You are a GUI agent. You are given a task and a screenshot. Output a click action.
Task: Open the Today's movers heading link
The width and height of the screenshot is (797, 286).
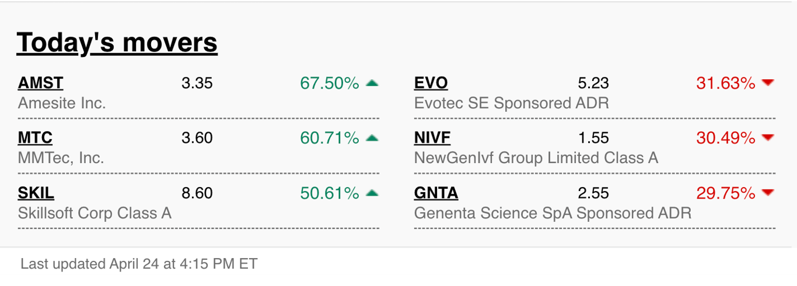(117, 43)
